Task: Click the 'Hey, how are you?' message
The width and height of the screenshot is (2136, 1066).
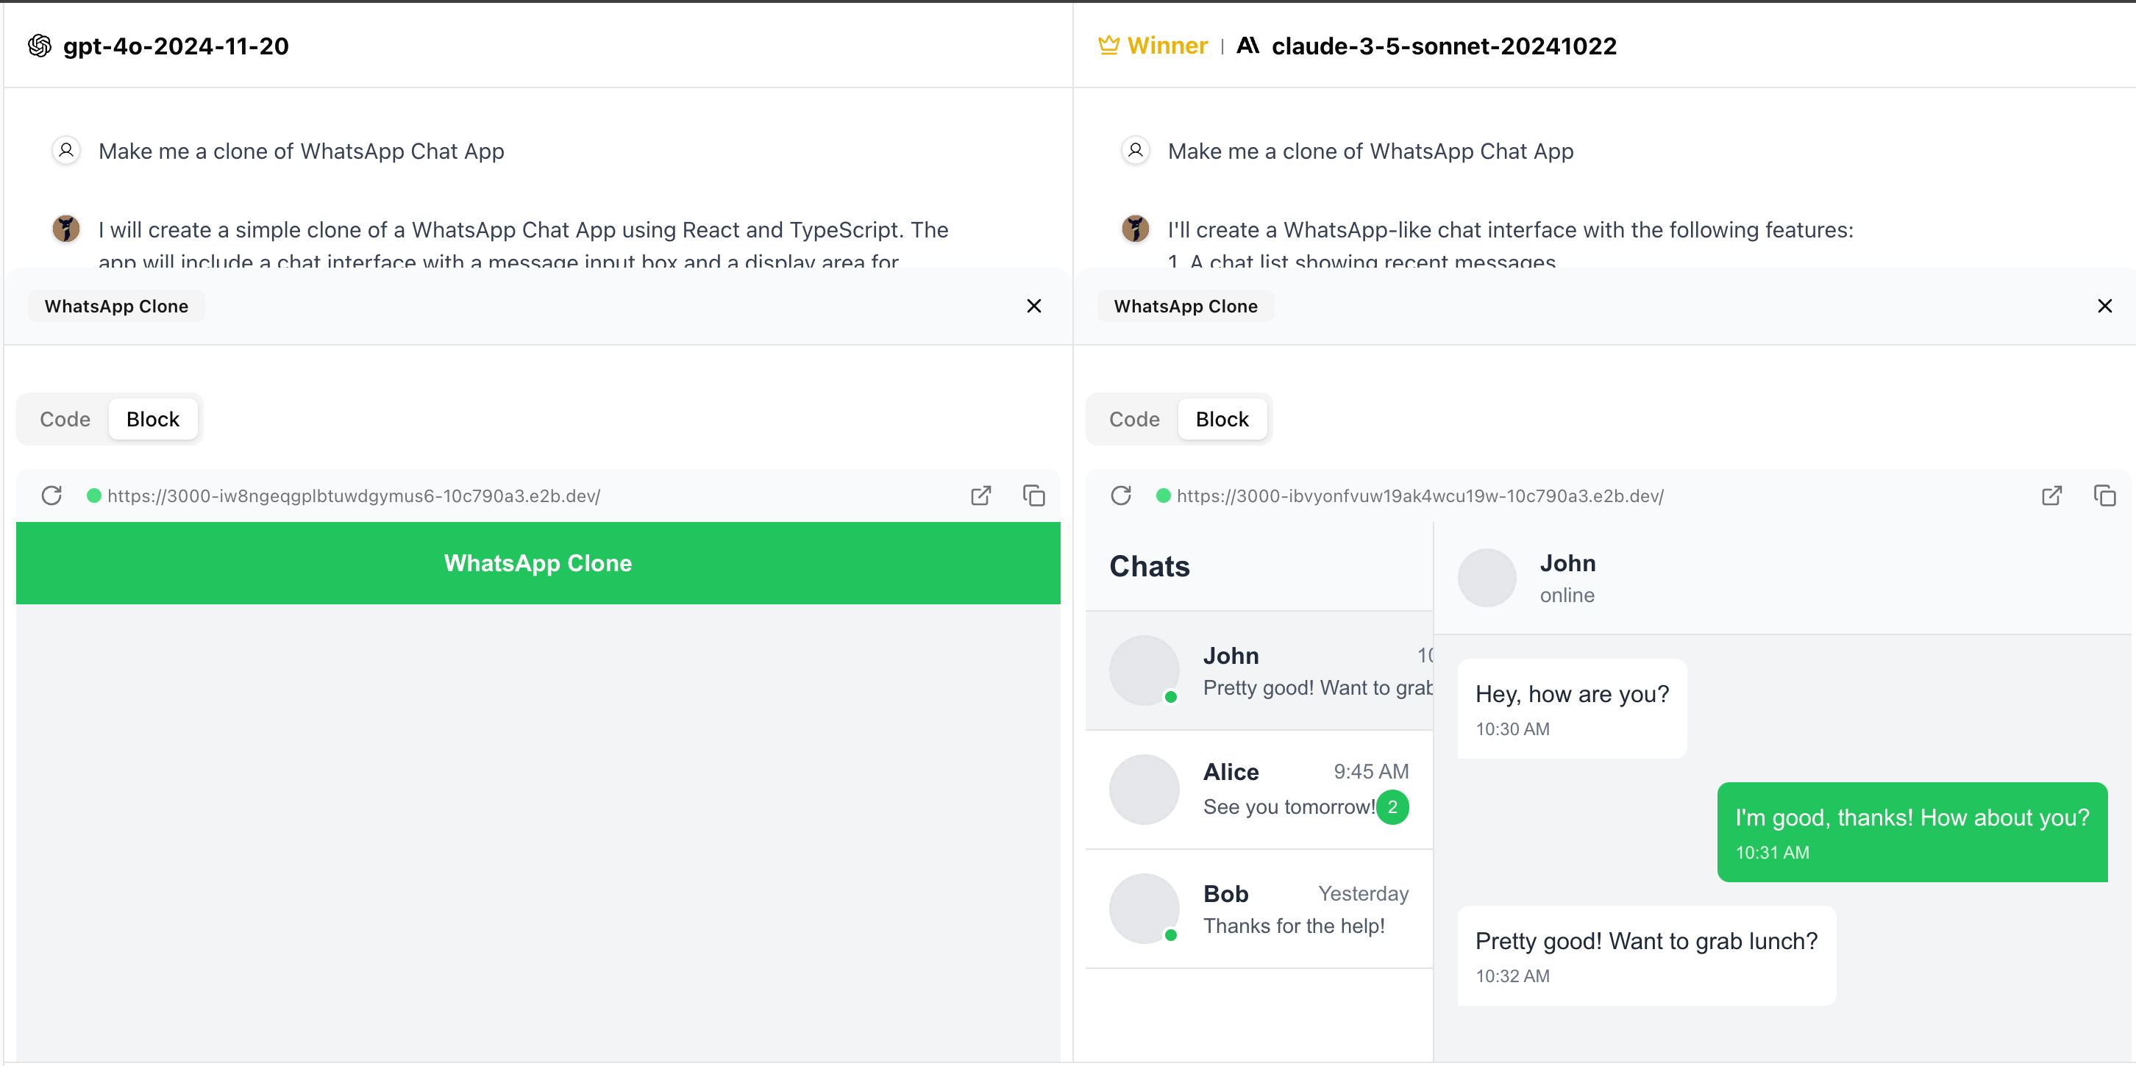Action: click(1572, 708)
